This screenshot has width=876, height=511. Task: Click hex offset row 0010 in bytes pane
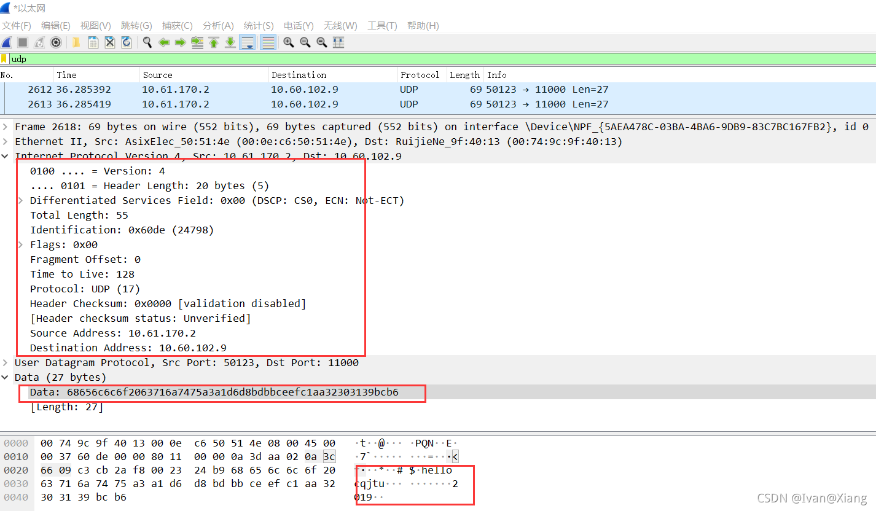tap(16, 457)
